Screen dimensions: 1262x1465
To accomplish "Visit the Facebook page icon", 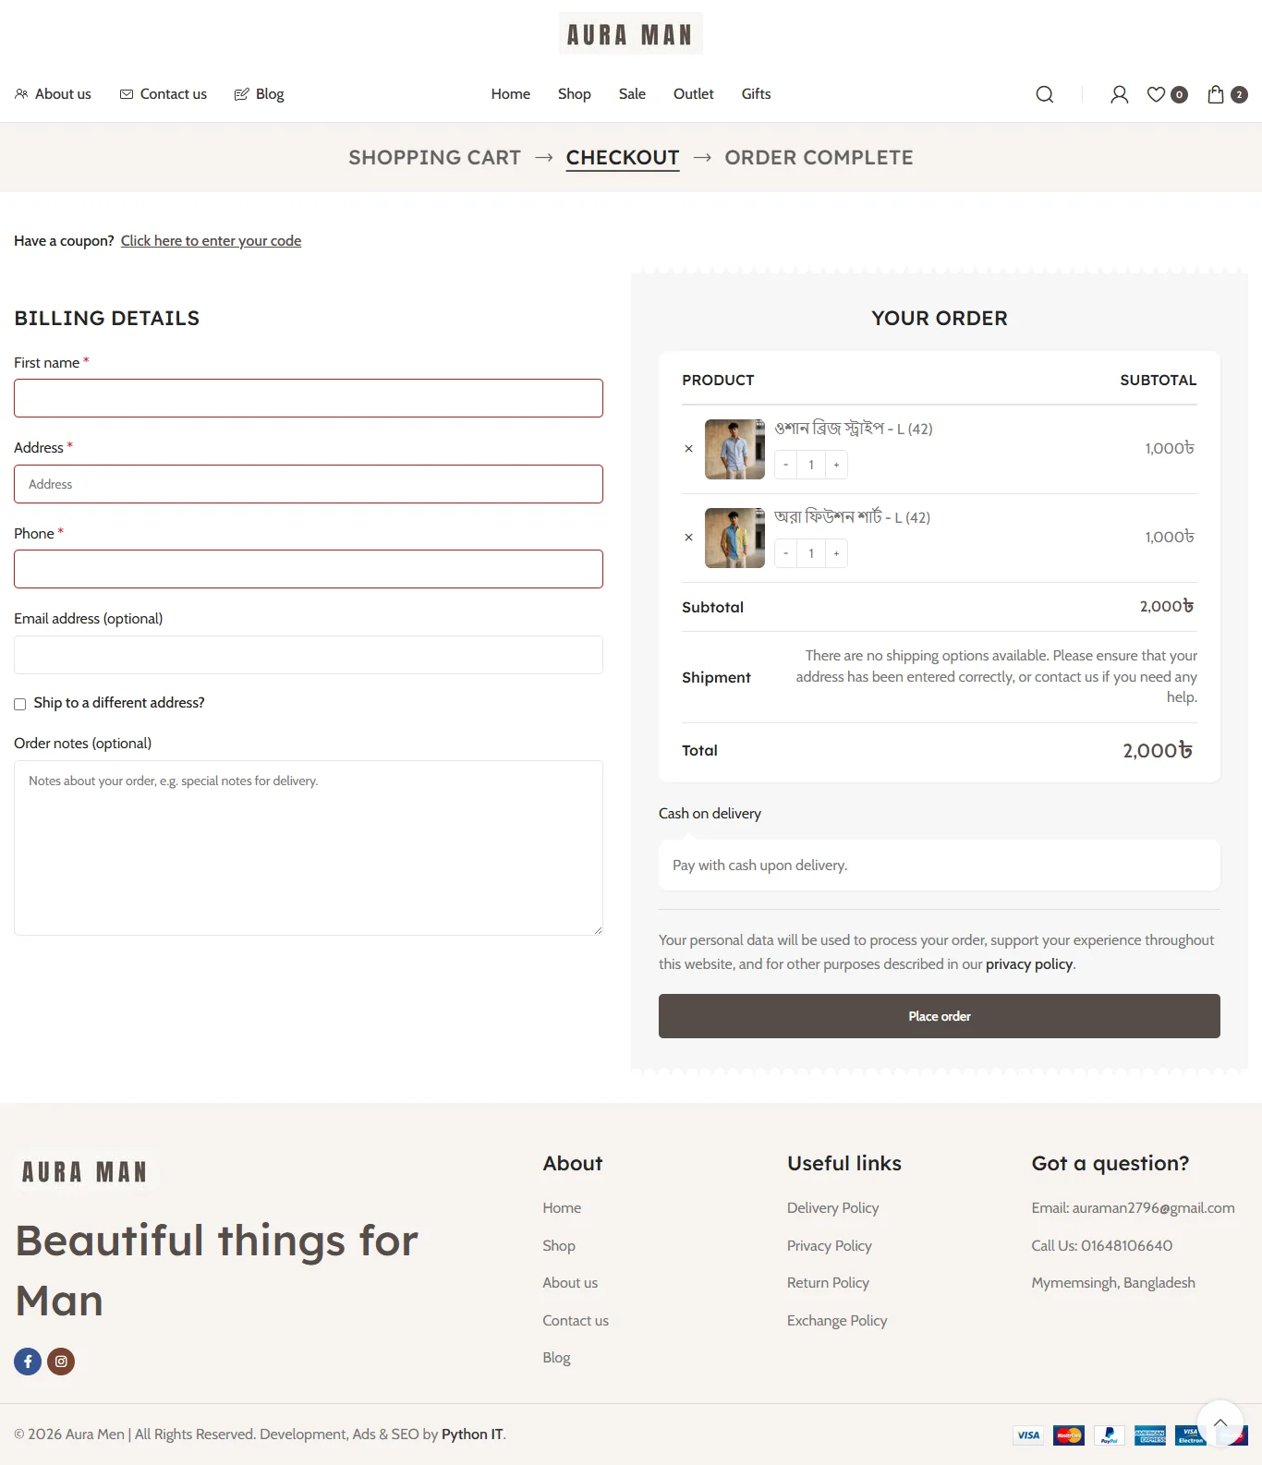I will click(x=28, y=1362).
